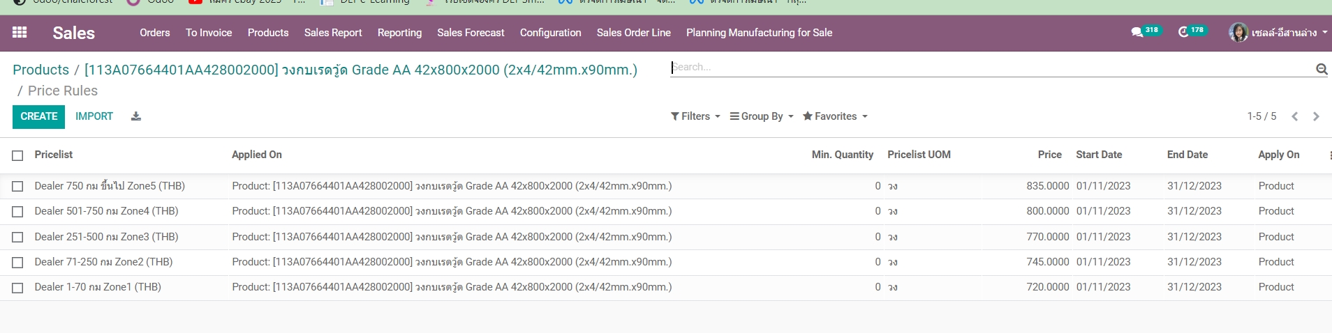This screenshot has width=1332, height=333.
Task: Go to previous page arrow
Action: (x=1294, y=116)
